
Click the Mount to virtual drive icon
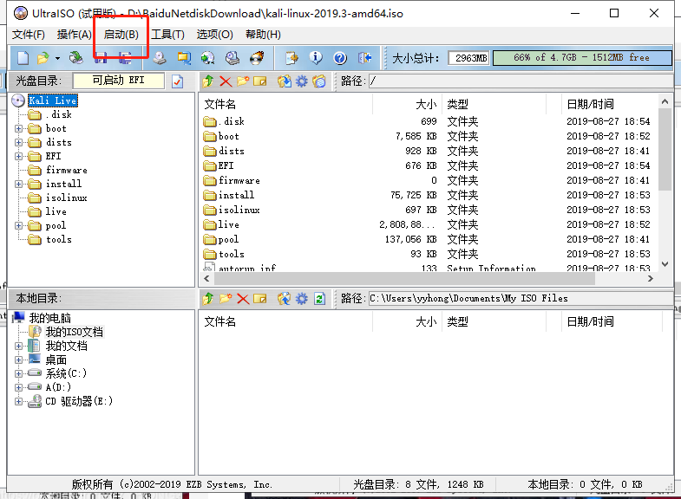pyautogui.click(x=232, y=58)
